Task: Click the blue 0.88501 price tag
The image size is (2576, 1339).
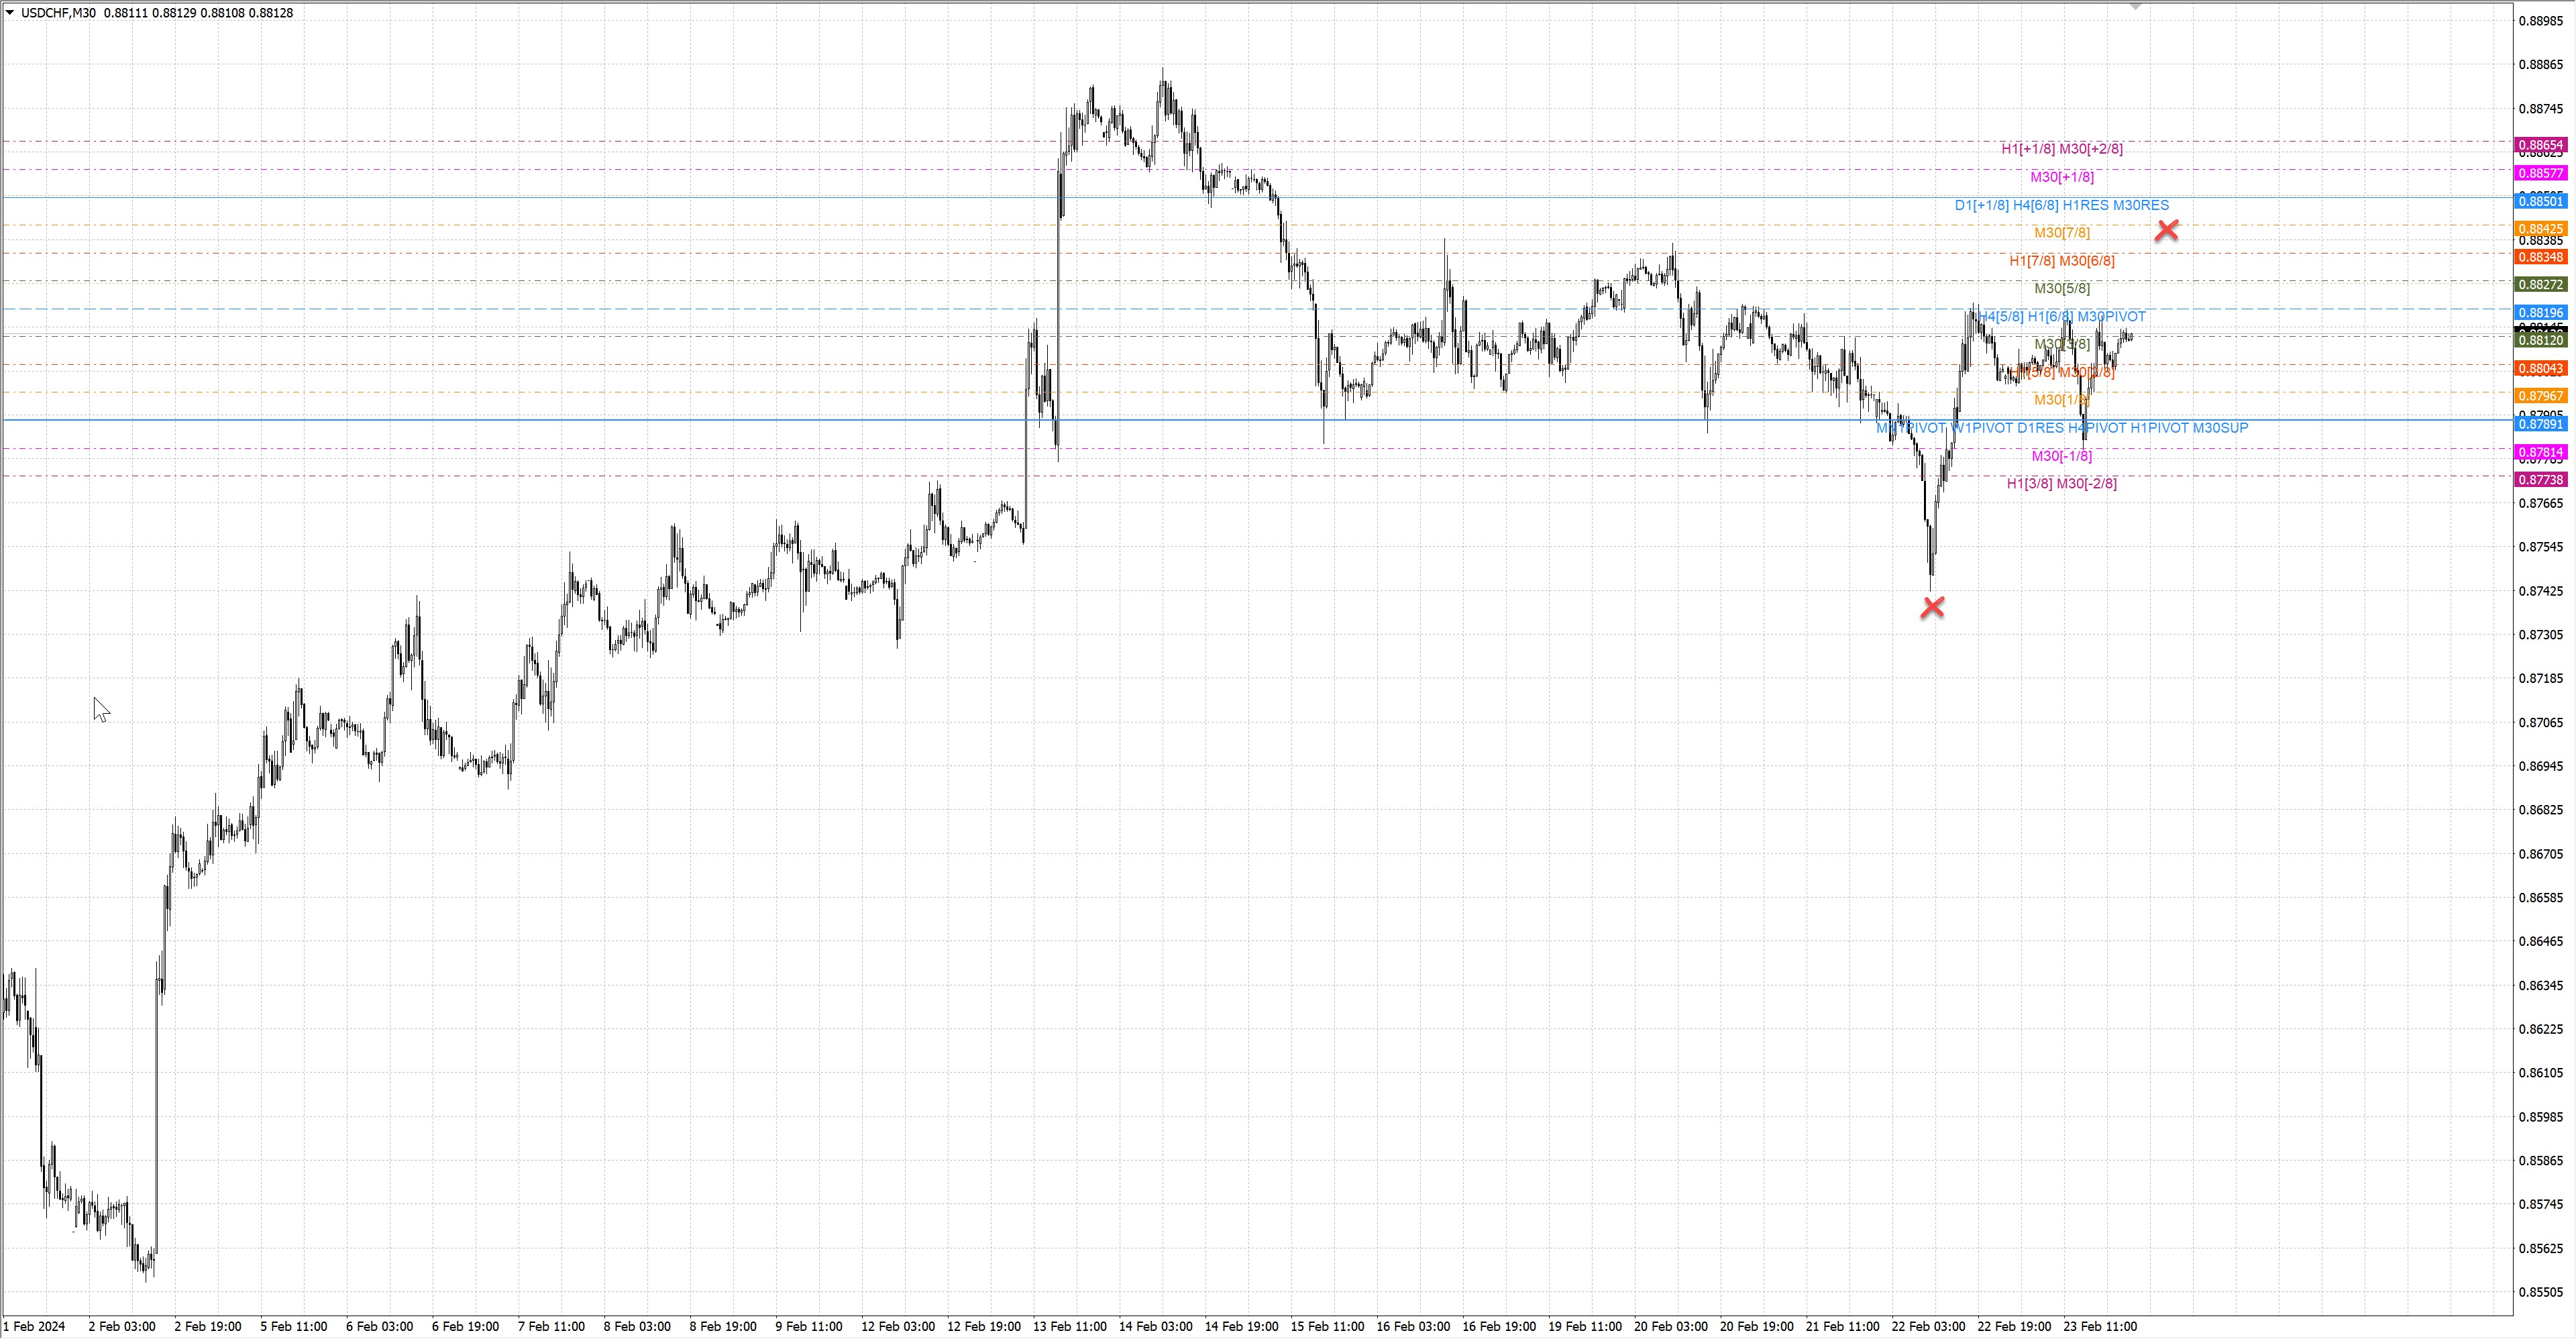Action: tap(2540, 202)
